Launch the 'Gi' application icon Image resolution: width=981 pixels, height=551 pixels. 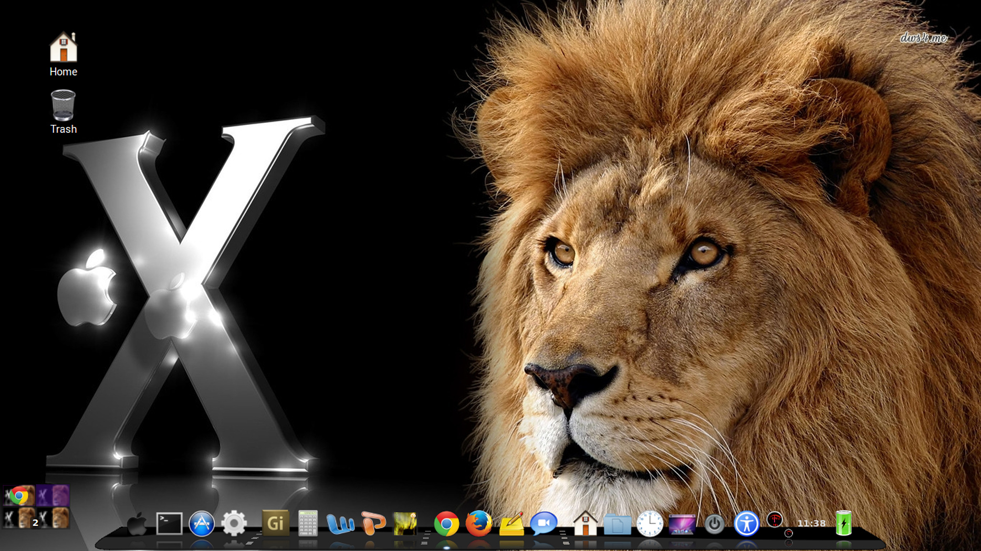tap(275, 523)
